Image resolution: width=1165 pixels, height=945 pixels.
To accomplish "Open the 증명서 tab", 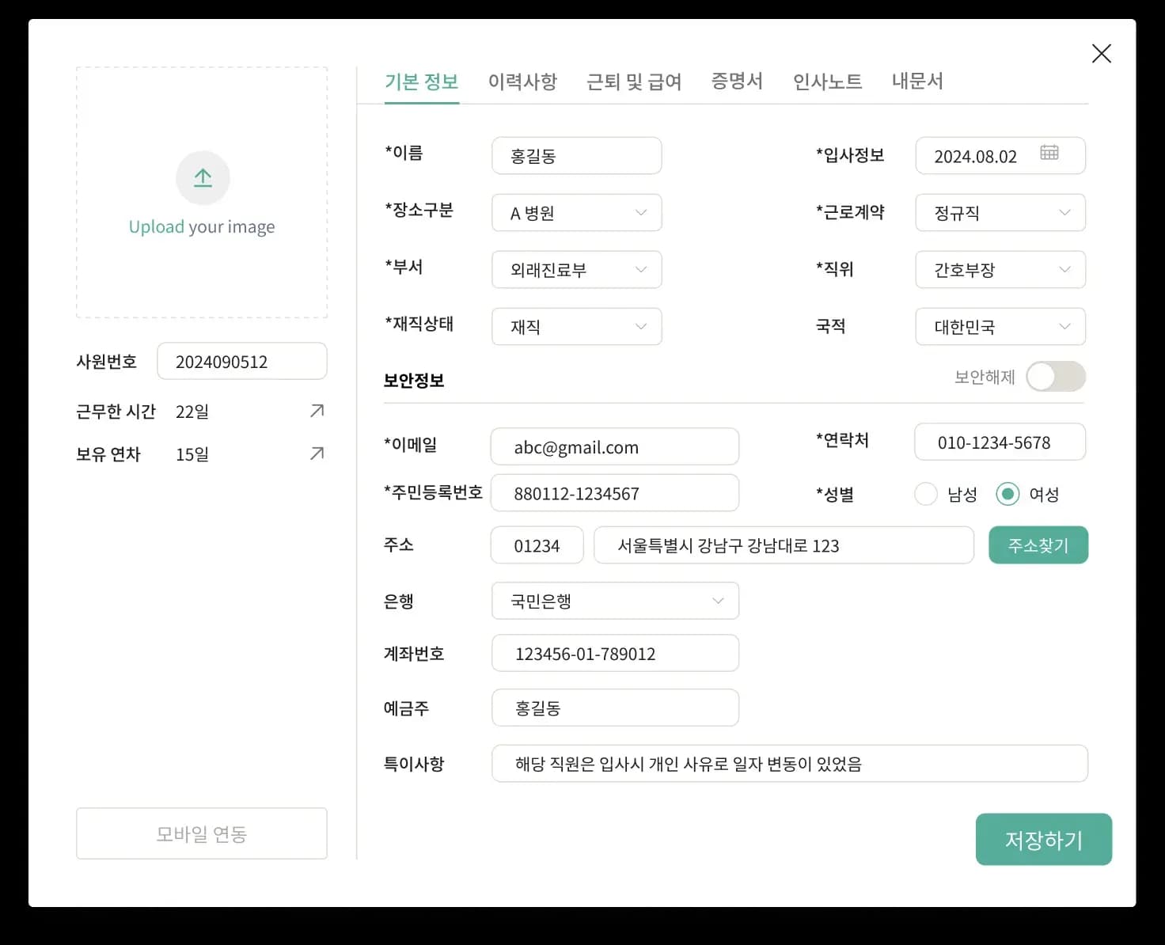I will point(737,82).
